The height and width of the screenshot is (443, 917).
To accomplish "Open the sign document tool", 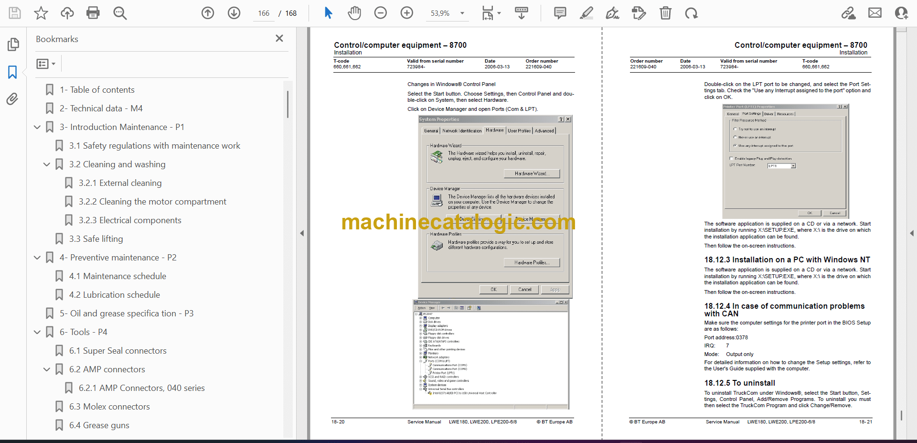I will tap(613, 13).
